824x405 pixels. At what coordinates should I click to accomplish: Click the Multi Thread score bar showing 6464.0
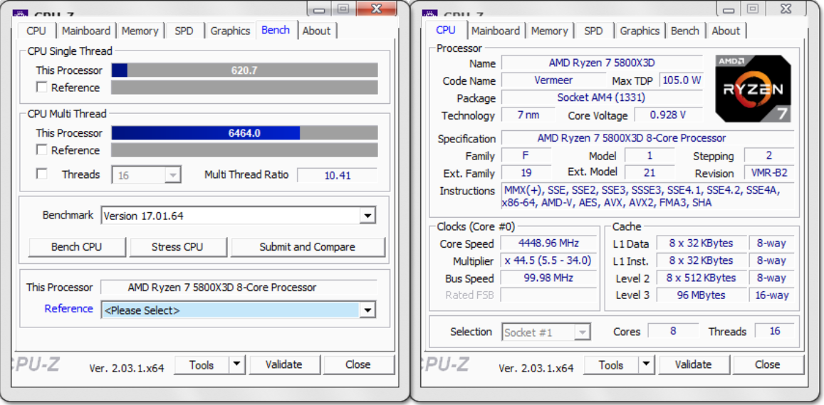coord(244,133)
